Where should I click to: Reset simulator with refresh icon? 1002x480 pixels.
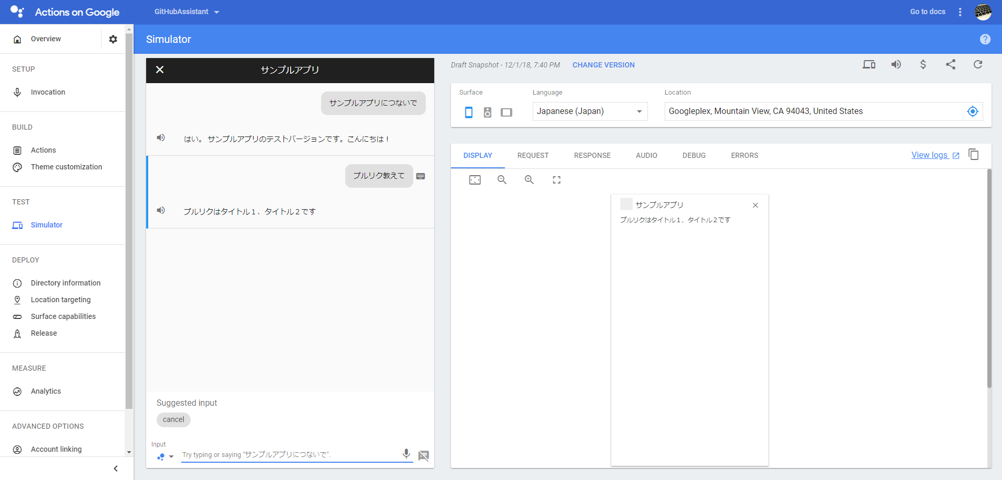[978, 64]
